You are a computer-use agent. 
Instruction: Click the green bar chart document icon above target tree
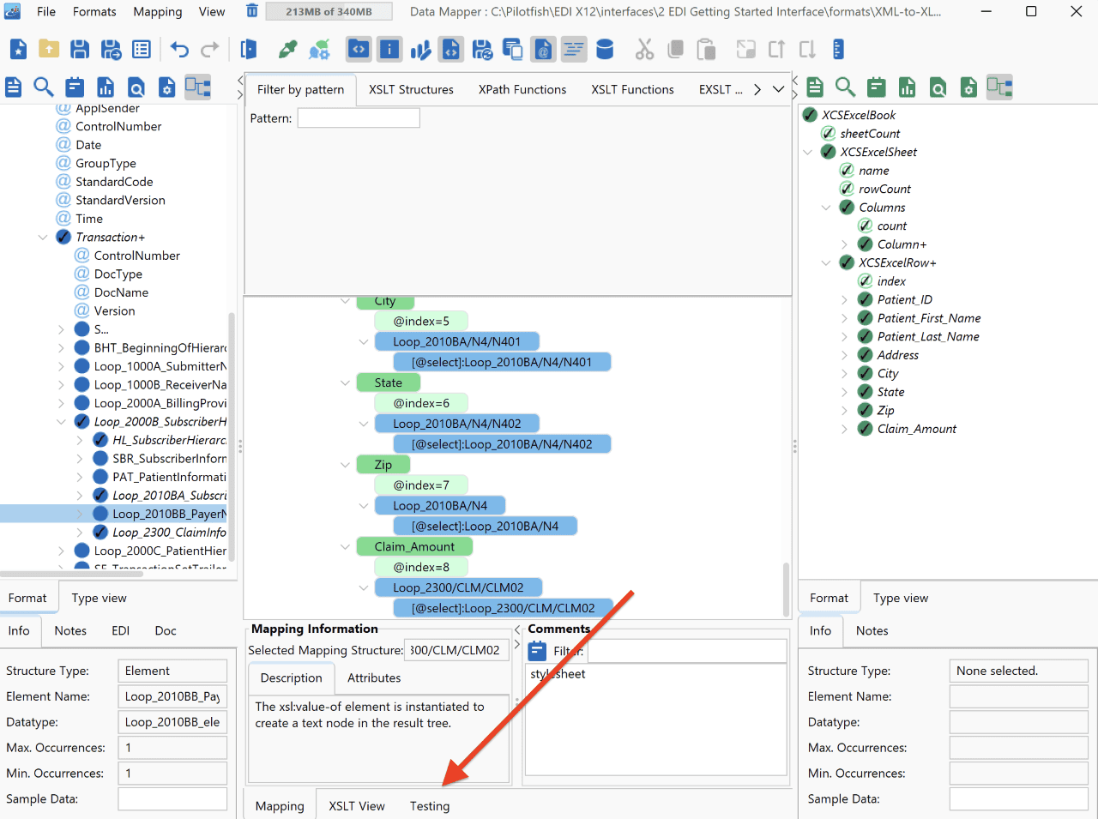(x=907, y=87)
